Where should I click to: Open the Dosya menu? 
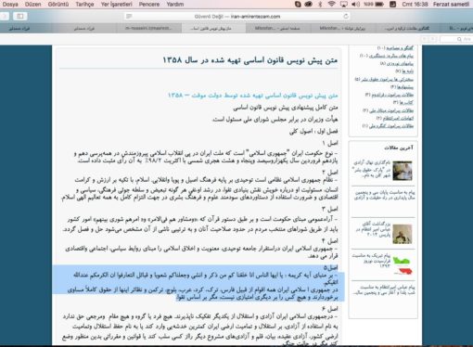tap(10, 5)
